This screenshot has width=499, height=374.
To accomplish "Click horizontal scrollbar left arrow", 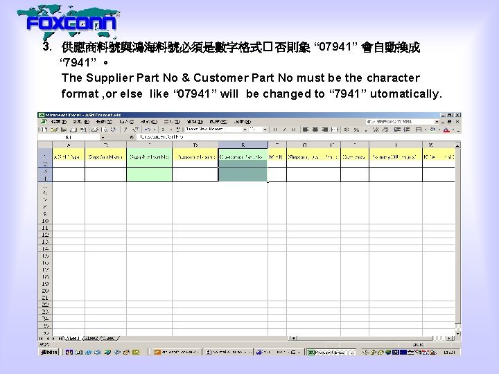I will tap(294, 339).
